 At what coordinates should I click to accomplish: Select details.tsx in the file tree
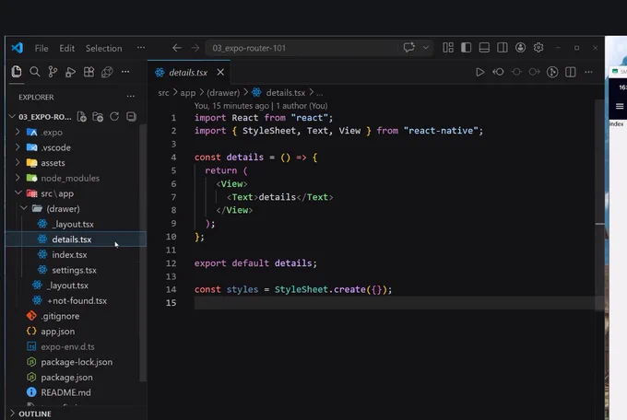pyautogui.click(x=76, y=239)
